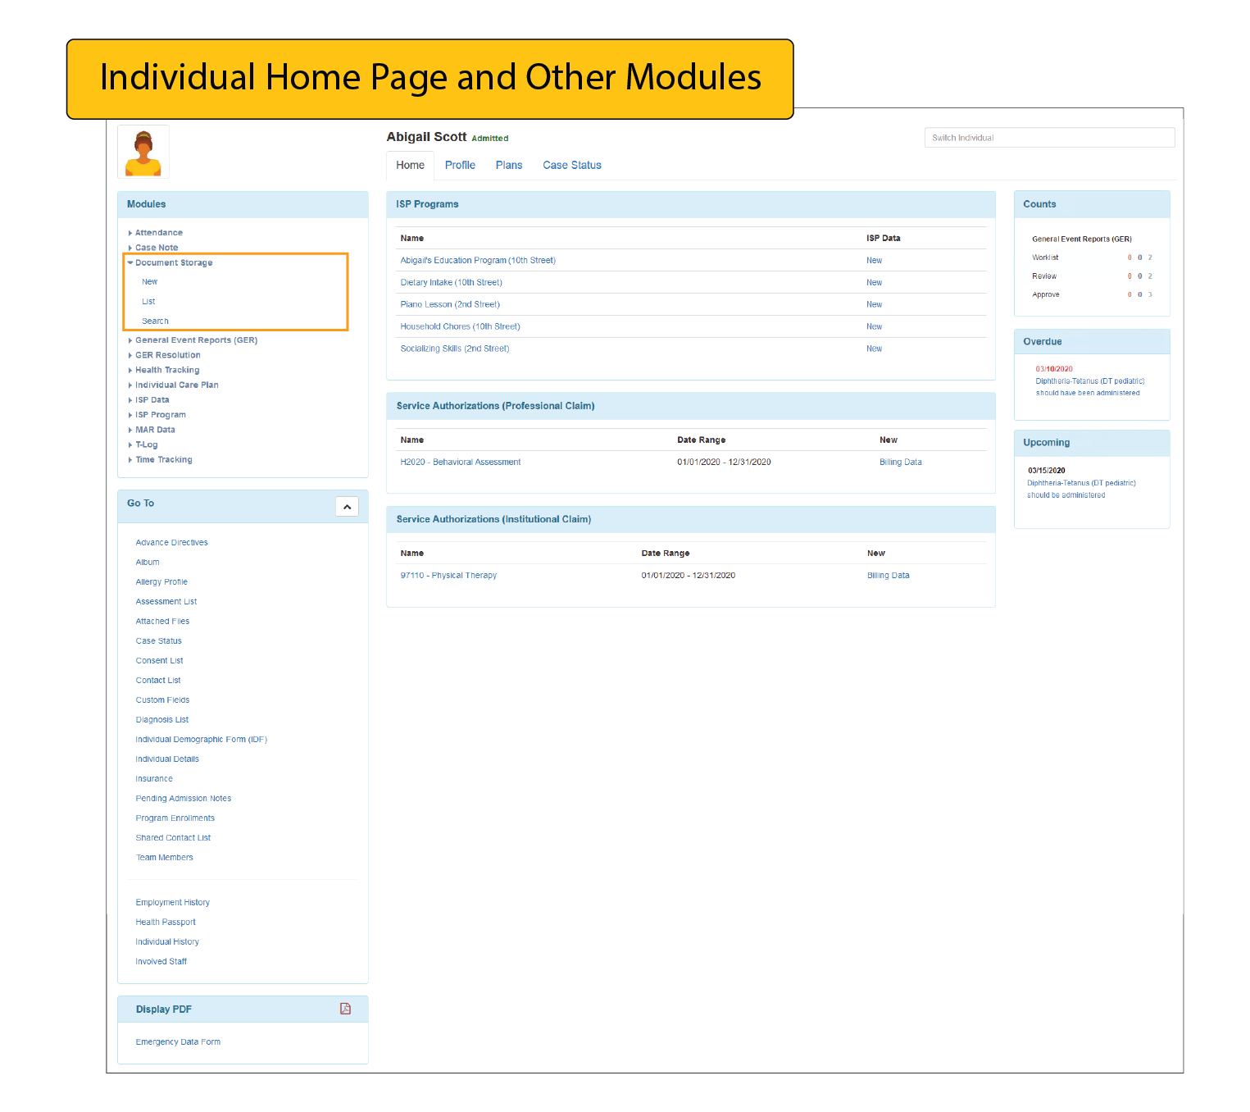The image size is (1250, 1112).
Task: Expand the Individual Care Plan module
Action: 173,385
